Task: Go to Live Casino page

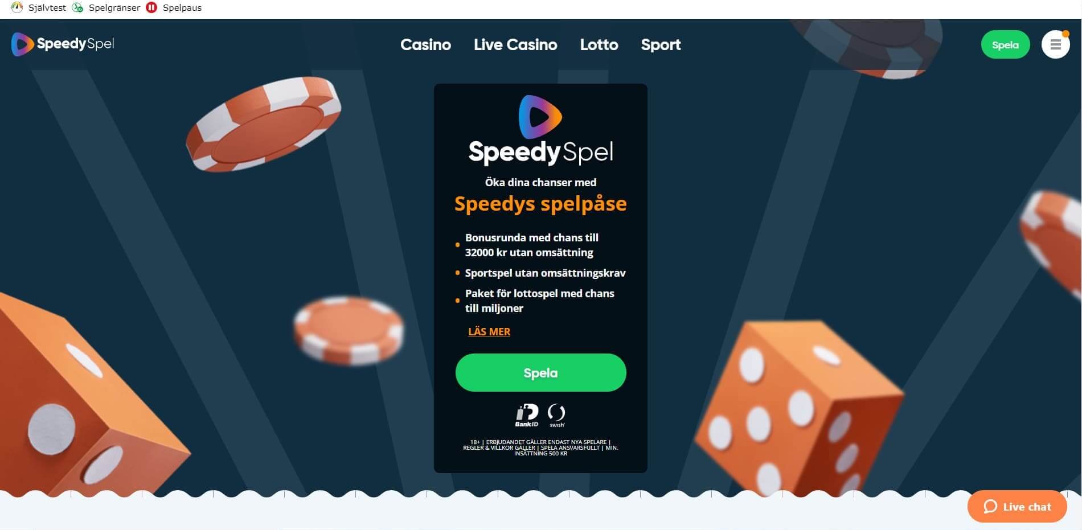Action: (515, 44)
